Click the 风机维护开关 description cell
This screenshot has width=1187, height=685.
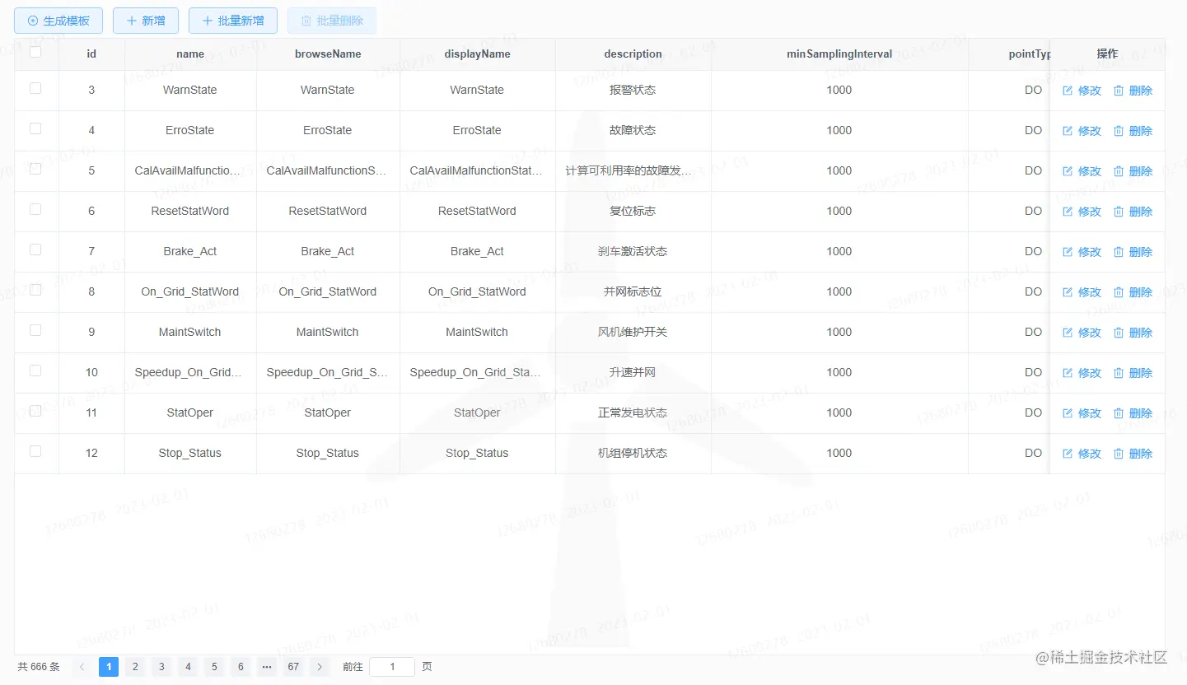coord(633,332)
